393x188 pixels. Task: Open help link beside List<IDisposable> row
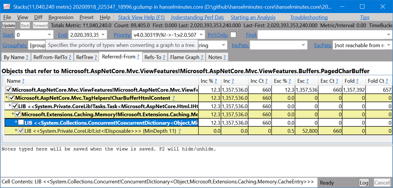click(x=179, y=131)
